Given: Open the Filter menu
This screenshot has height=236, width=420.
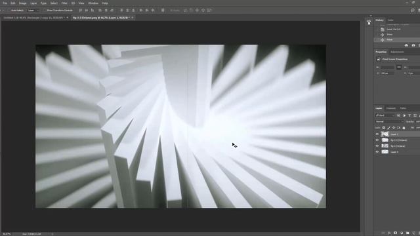Looking at the screenshot, I should [x=64, y=3].
